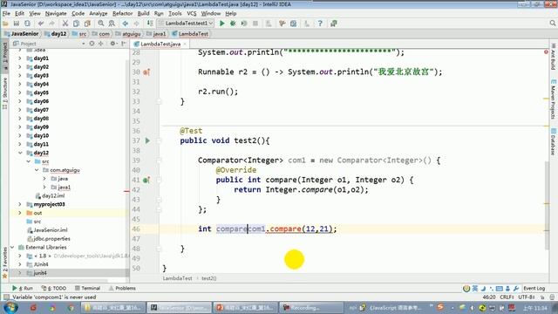Open Project Structure toolbar icon

[x=293, y=24]
